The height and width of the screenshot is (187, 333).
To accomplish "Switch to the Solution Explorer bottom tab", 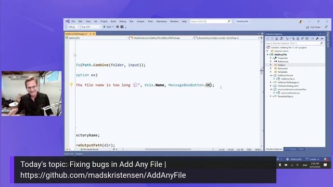I will 274,149.
